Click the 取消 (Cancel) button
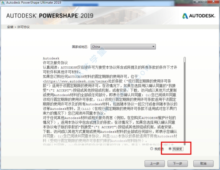The height and width of the screenshot is (170, 220). 204,163
